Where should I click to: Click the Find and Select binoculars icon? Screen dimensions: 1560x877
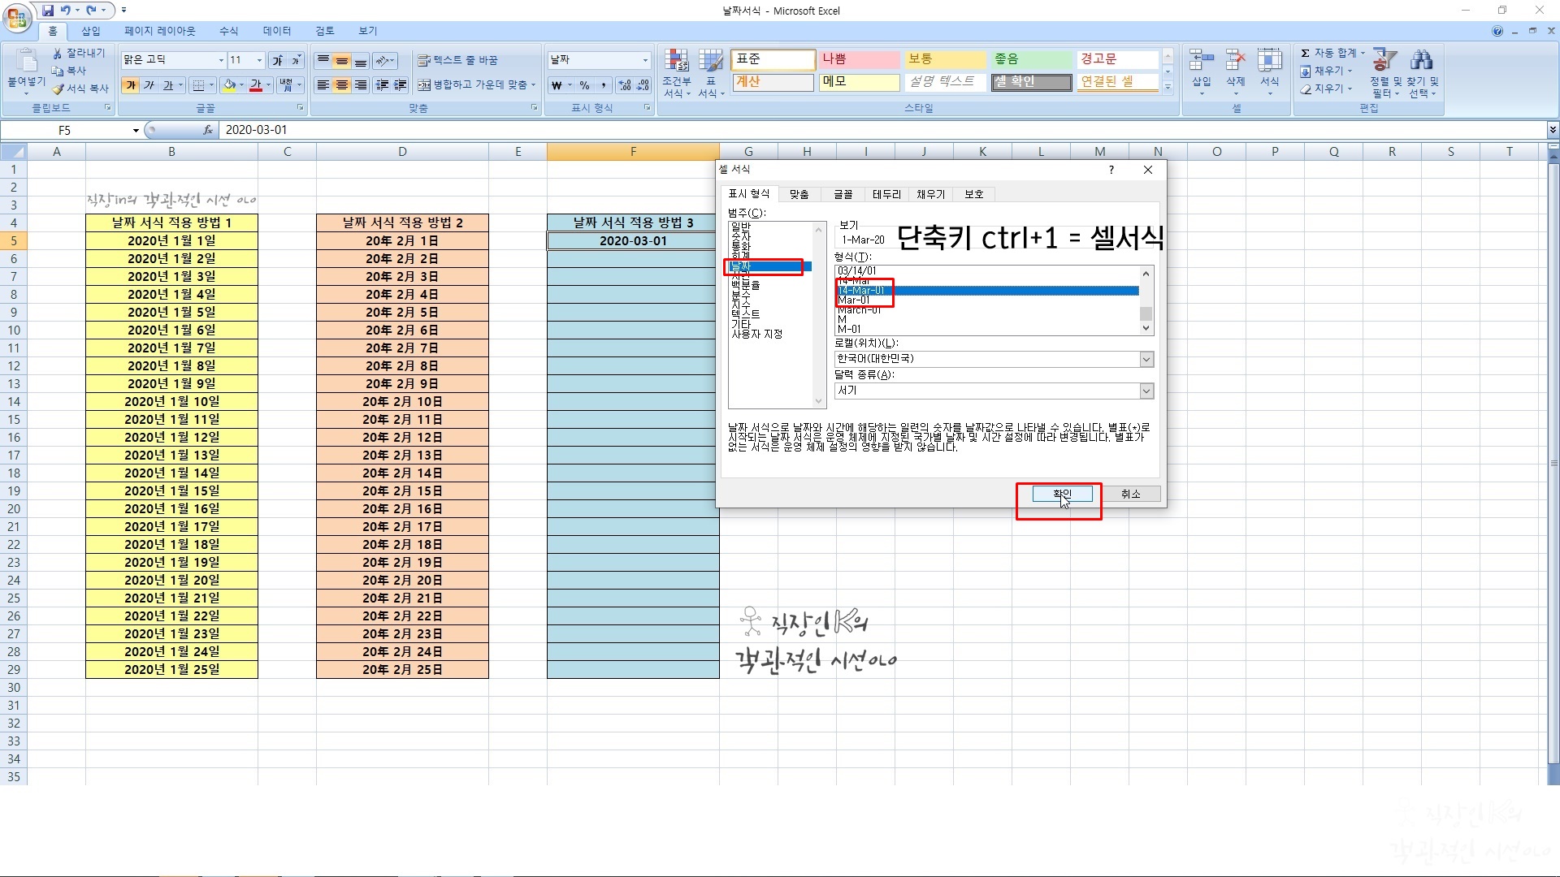[x=1421, y=60]
